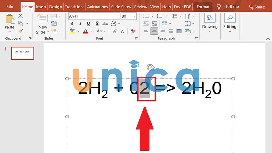
Task: Toggle Text Shadow S button
Action: click(97, 23)
